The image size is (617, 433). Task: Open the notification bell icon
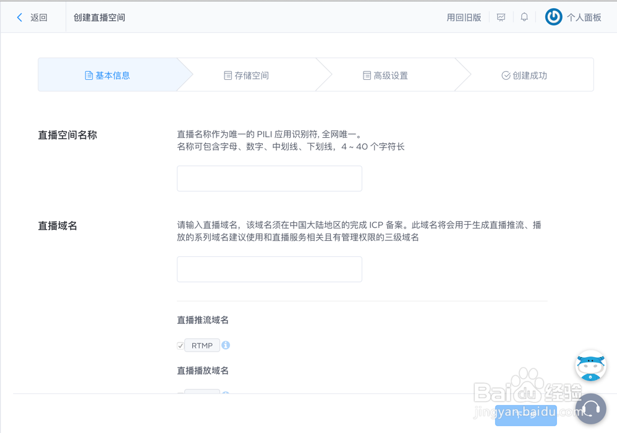coord(524,17)
